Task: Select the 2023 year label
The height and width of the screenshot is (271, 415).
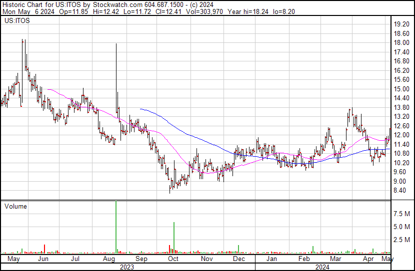Action: 127,267
